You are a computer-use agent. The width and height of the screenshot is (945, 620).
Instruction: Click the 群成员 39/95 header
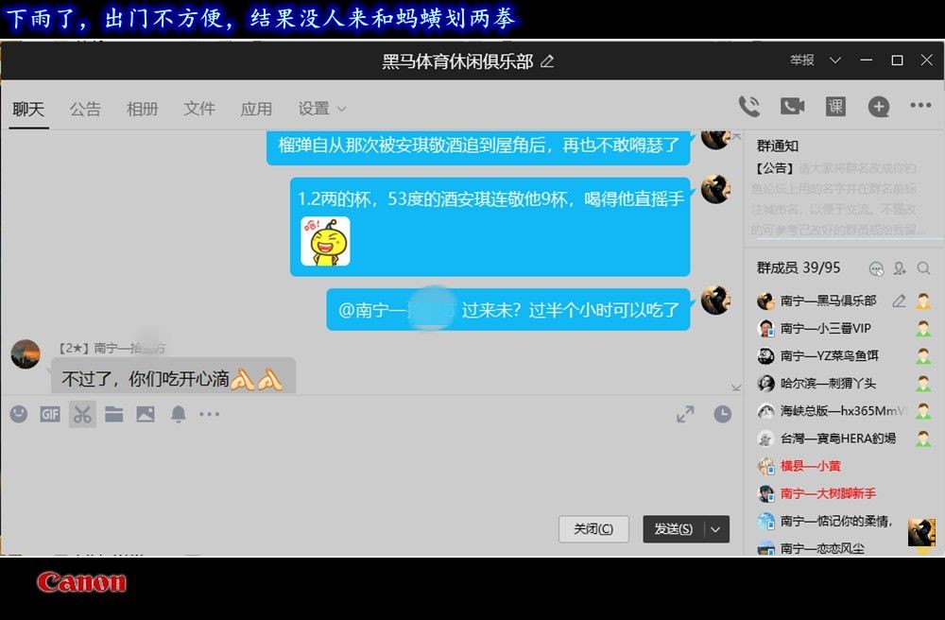click(799, 267)
